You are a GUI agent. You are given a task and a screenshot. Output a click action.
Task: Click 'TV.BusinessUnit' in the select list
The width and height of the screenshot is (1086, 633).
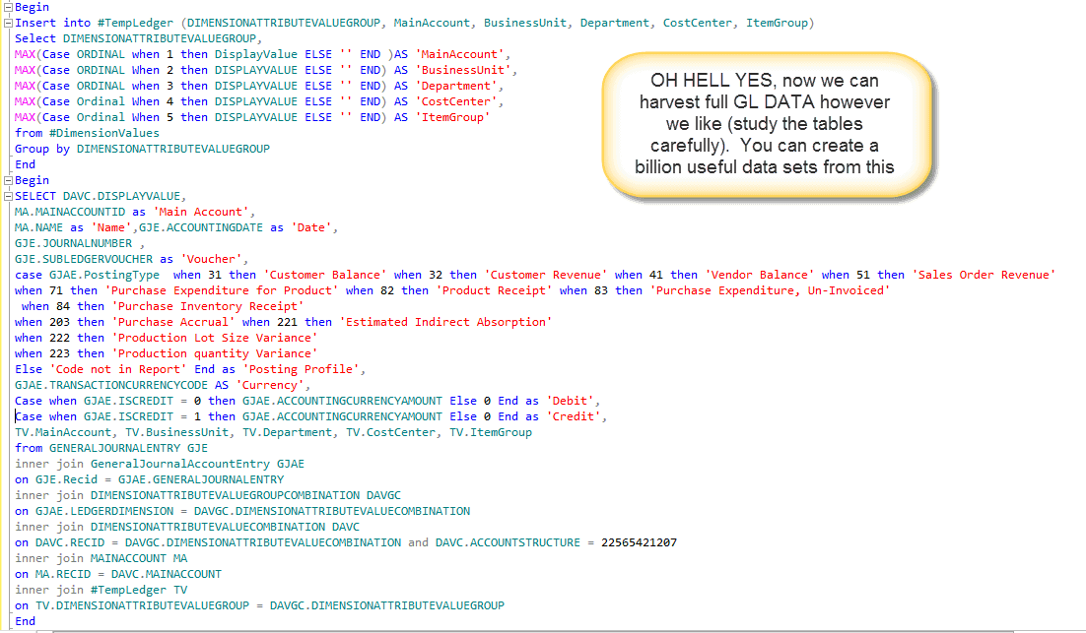click(x=176, y=432)
